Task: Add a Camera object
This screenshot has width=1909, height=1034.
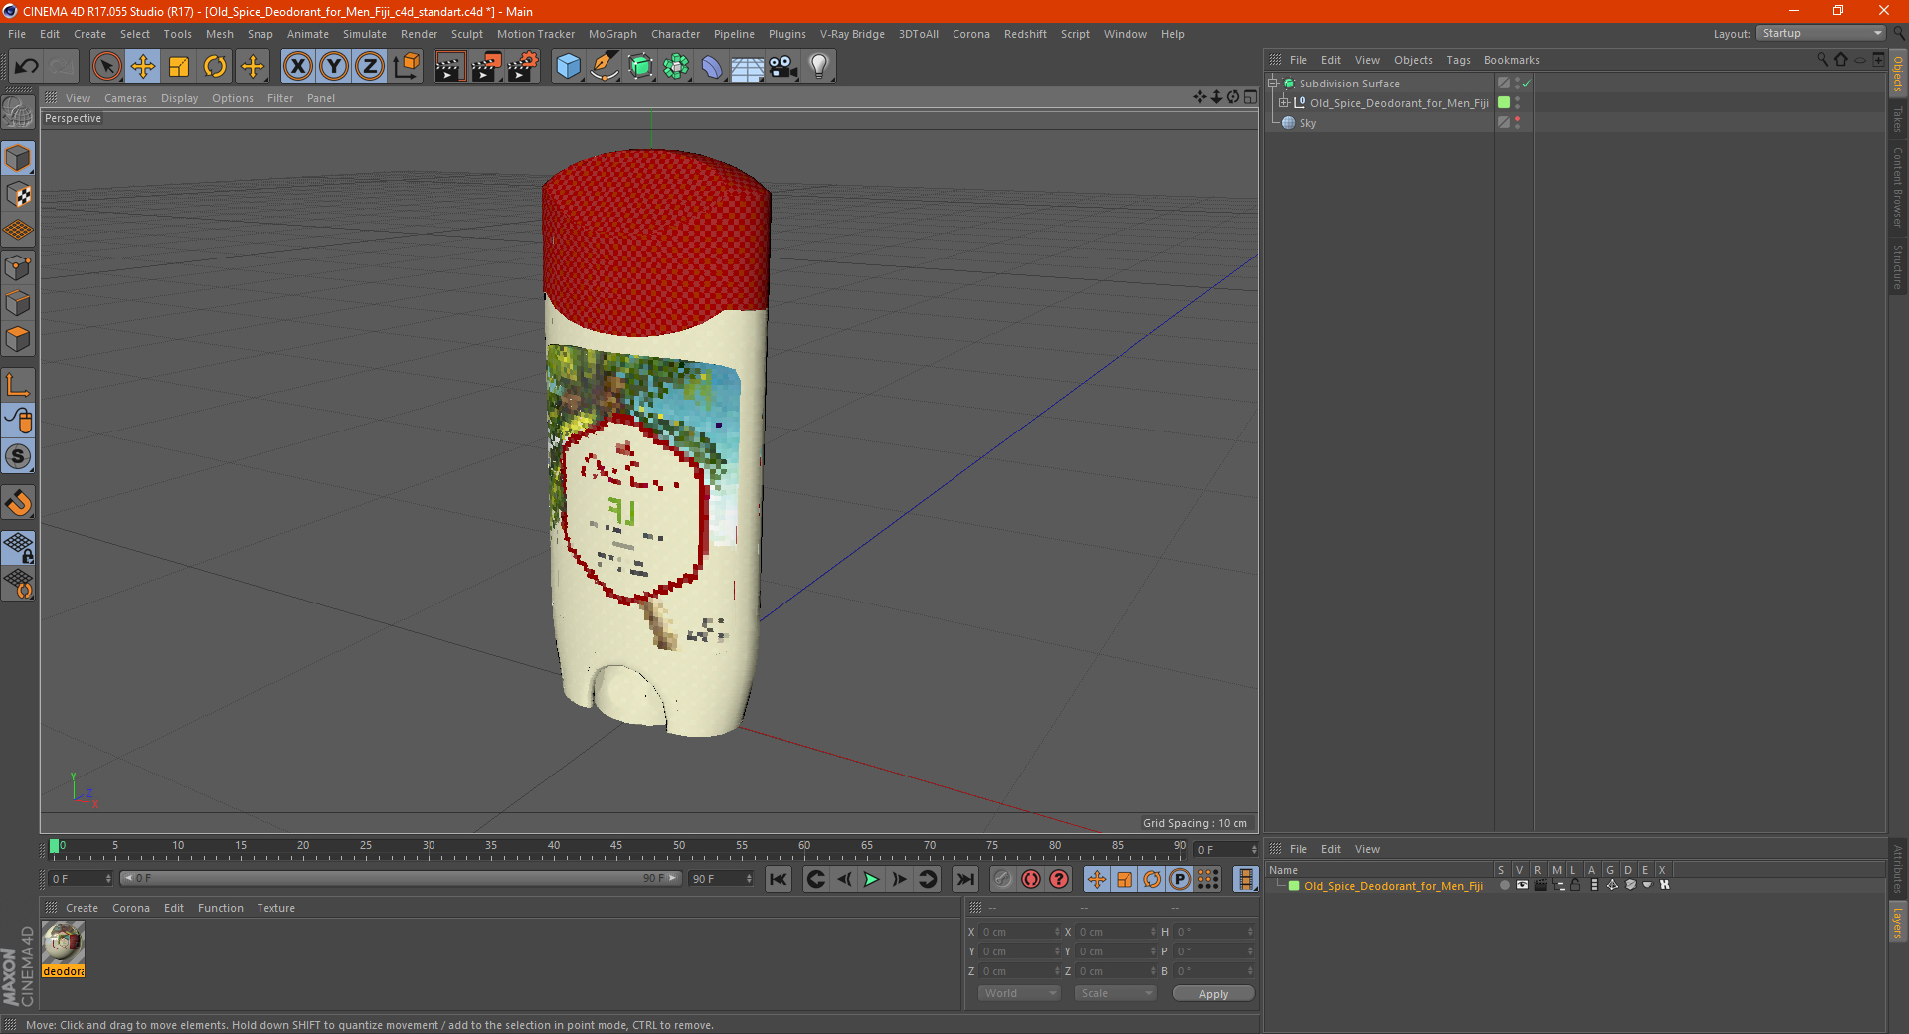Action: click(783, 67)
